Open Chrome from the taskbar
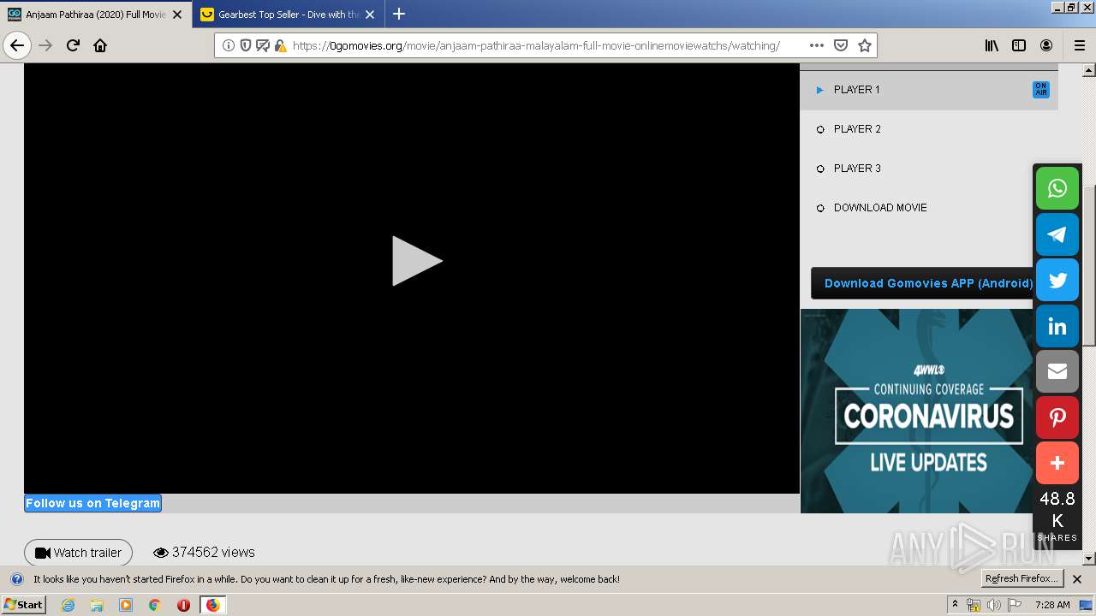Image resolution: width=1096 pixels, height=616 pixels. pyautogui.click(x=154, y=605)
